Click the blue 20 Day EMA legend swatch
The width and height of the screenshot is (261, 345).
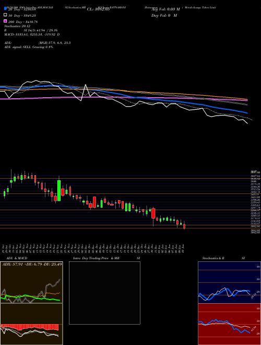pos(6,9)
